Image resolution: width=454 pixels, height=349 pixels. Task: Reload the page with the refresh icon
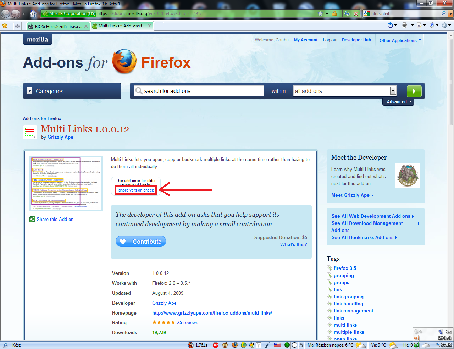point(347,13)
